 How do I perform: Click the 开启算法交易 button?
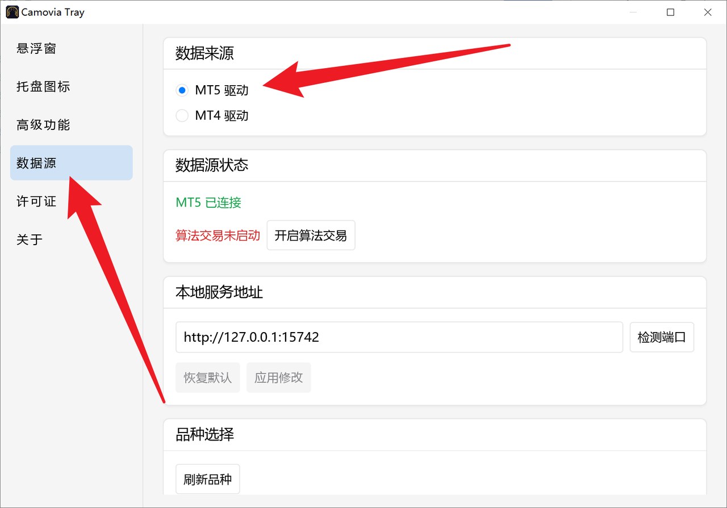coord(311,235)
